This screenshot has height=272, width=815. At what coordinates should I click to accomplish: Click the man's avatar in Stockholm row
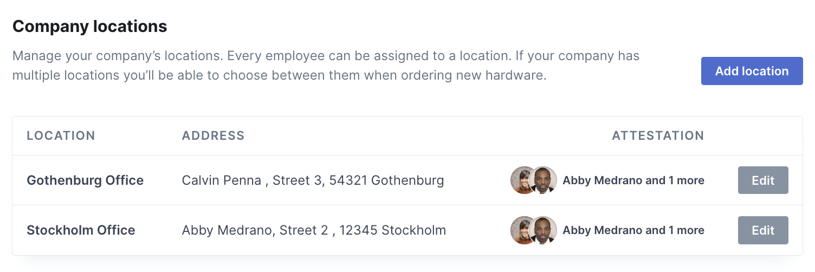[544, 230]
